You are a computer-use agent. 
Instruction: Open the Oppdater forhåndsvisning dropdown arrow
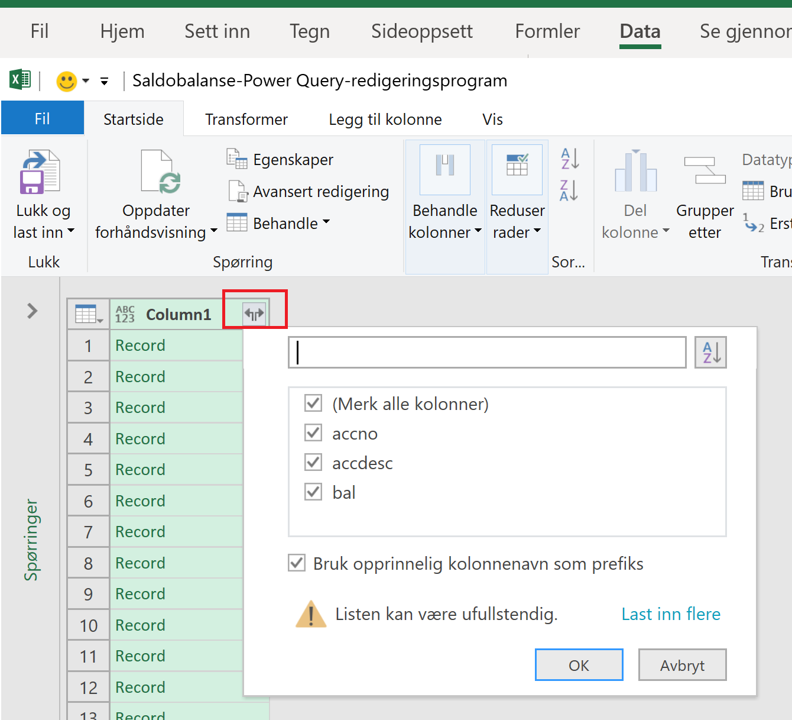pos(214,231)
